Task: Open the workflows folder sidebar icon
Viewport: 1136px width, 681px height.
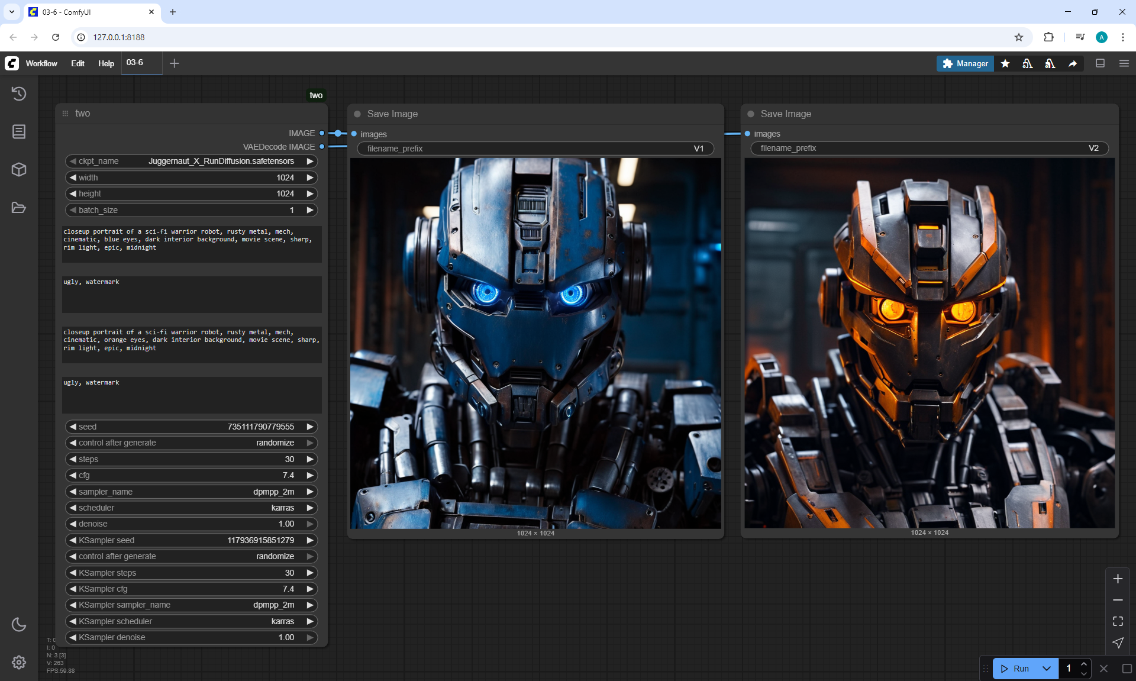Action: [19, 208]
